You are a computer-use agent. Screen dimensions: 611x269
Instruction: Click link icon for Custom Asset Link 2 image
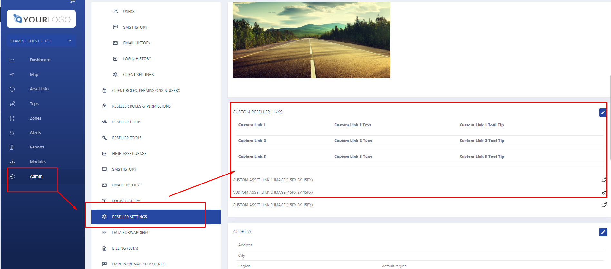pos(604,192)
